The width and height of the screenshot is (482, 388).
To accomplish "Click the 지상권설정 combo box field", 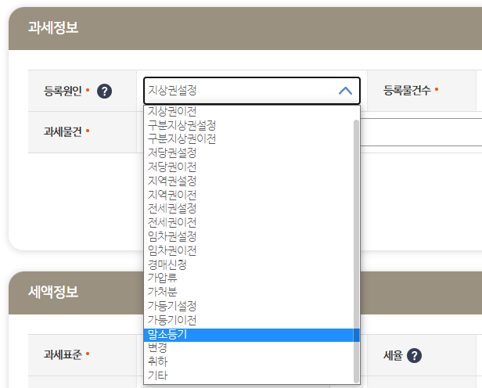I will pos(251,91).
